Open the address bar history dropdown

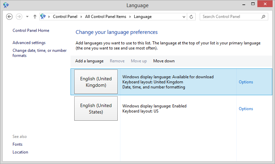[184, 17]
